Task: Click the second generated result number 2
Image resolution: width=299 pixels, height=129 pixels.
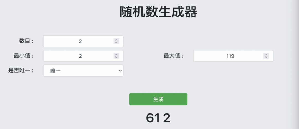Action: click(x=167, y=118)
